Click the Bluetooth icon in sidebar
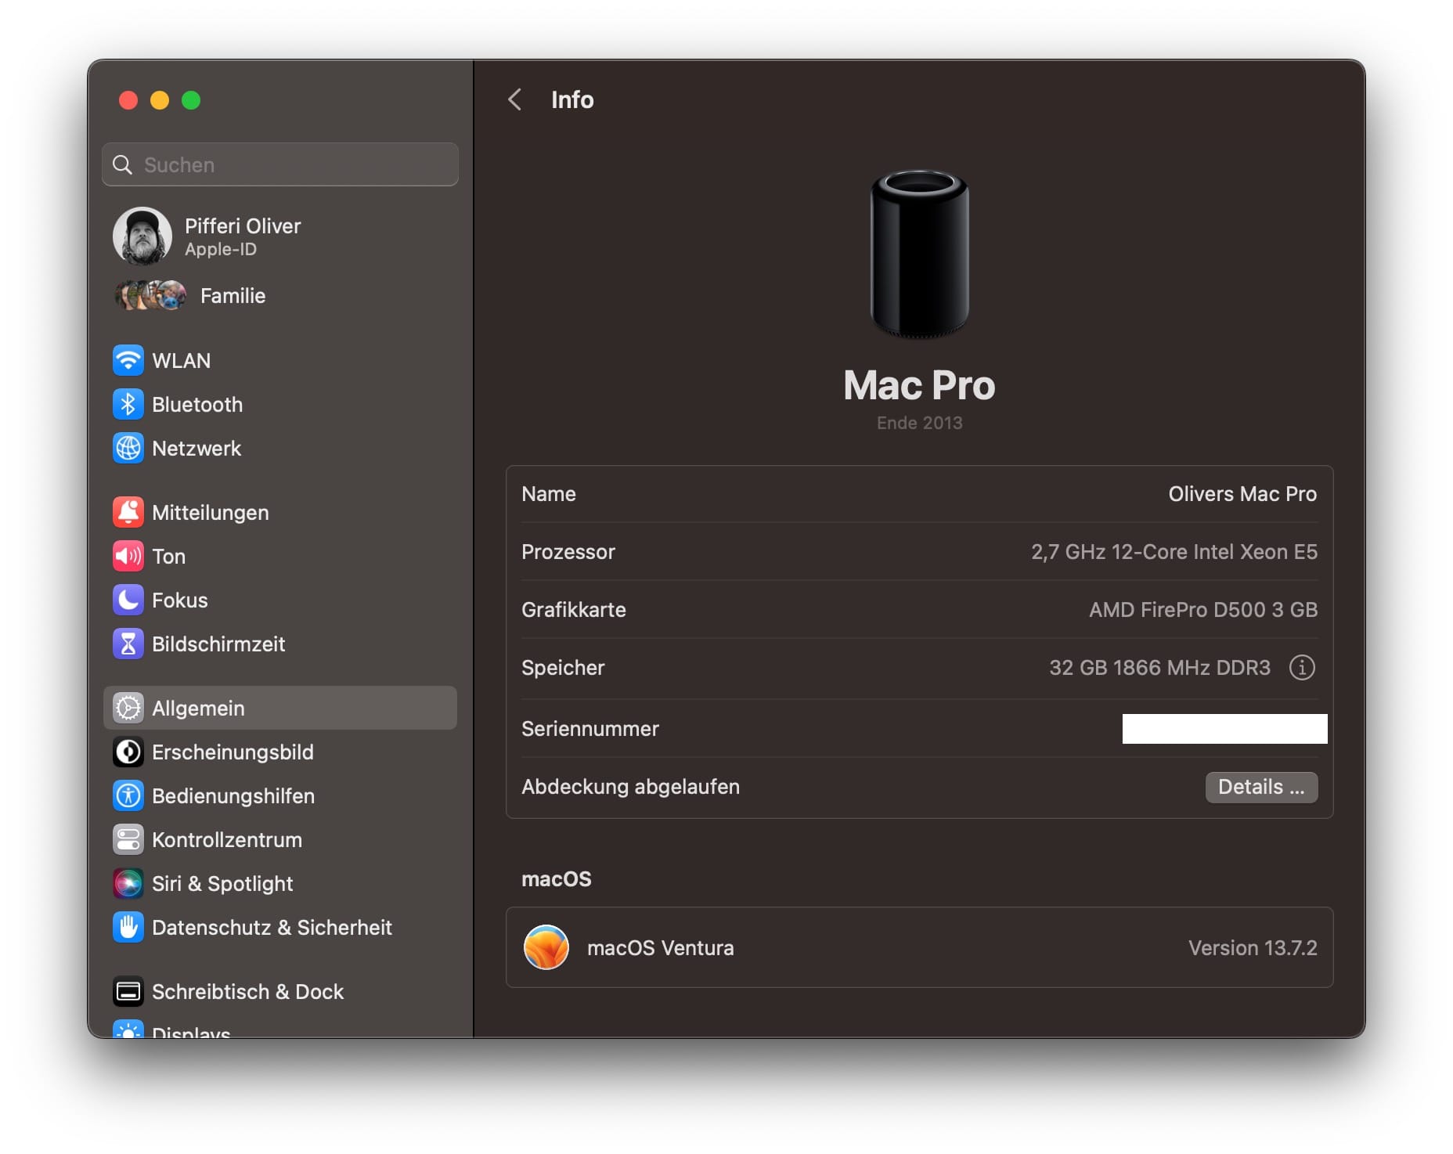This screenshot has height=1154, width=1453. [x=128, y=405]
